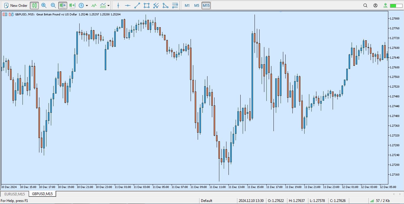Switch to the EURUSD,M15 chart tab

coord(15,194)
